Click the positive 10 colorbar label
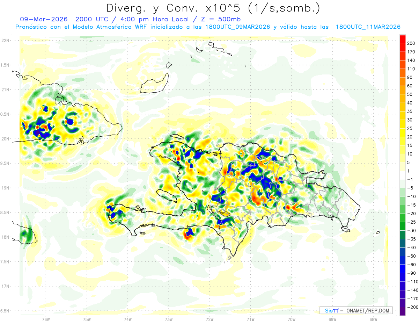Image resolution: width=419 pixels, height=324 pixels. 410,154
